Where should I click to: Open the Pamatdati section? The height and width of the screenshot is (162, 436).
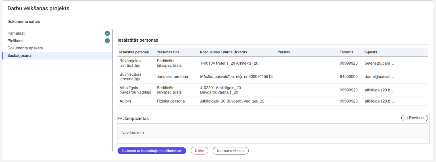16,33
